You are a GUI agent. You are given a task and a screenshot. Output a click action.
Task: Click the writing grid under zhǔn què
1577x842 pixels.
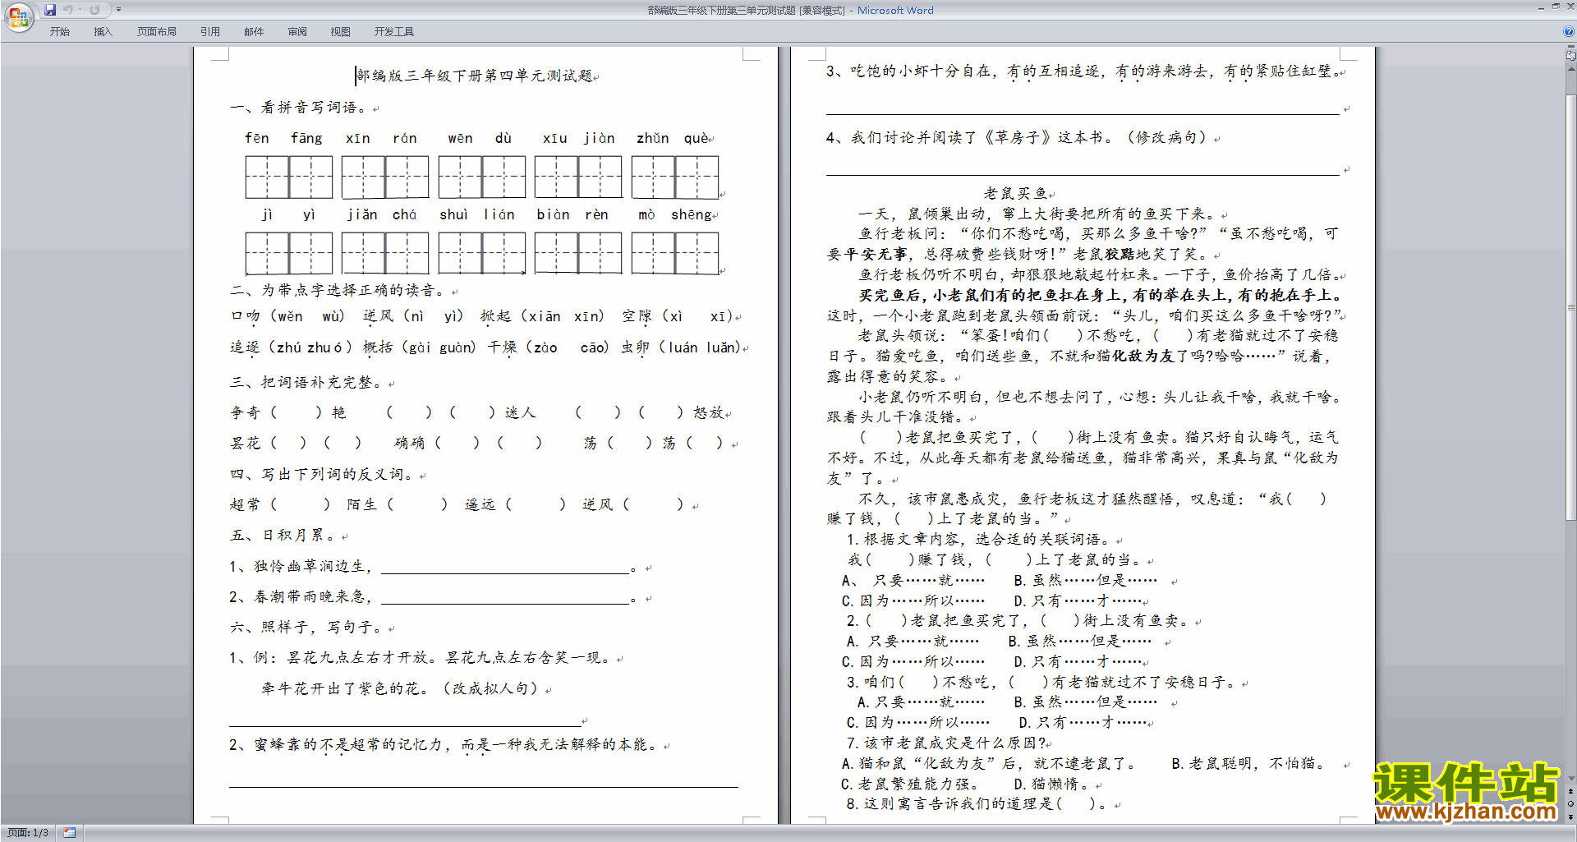(x=675, y=177)
